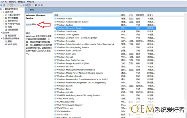This screenshot has height=118, width=187.
Task: Select 设备管理器 in the left tree
Action: click(x=13, y=29)
